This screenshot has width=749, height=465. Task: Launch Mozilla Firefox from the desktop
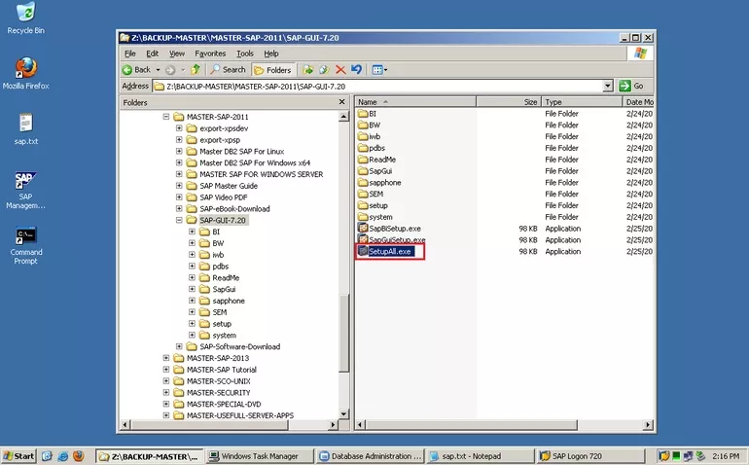(26, 74)
